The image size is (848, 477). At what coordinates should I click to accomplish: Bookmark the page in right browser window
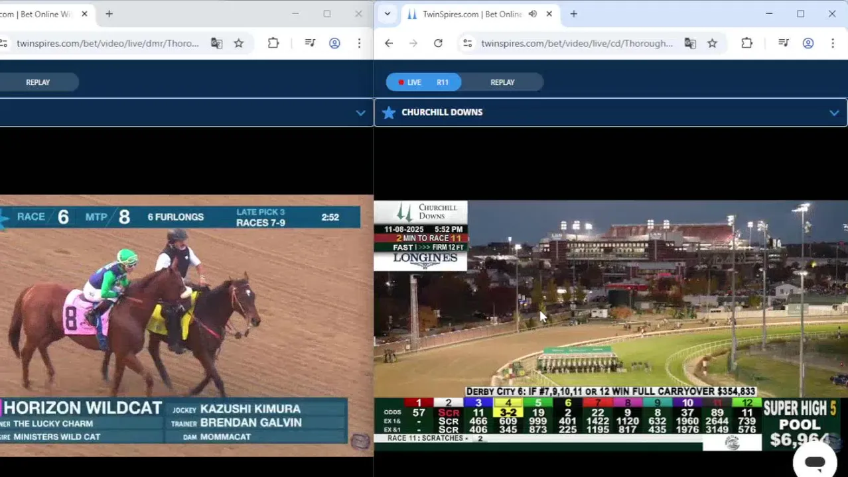[712, 43]
